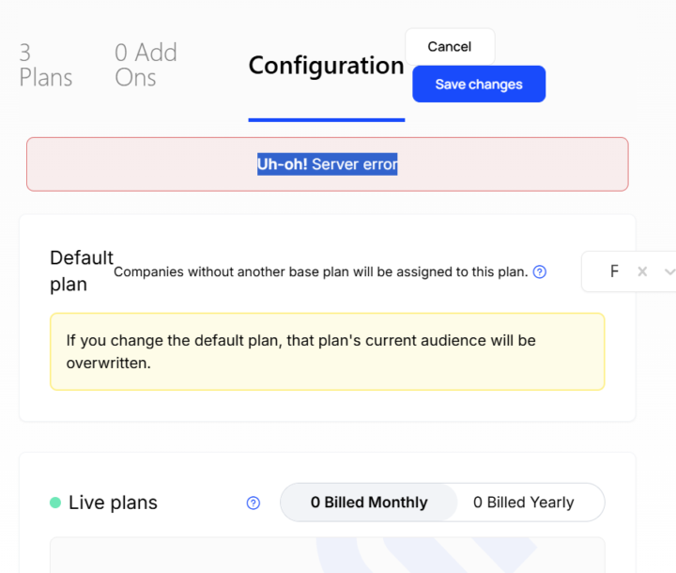Open the 3 Plans tab
676x573 pixels.
coord(46,65)
